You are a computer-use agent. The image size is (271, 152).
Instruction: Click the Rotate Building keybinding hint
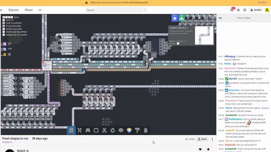point(12,29)
